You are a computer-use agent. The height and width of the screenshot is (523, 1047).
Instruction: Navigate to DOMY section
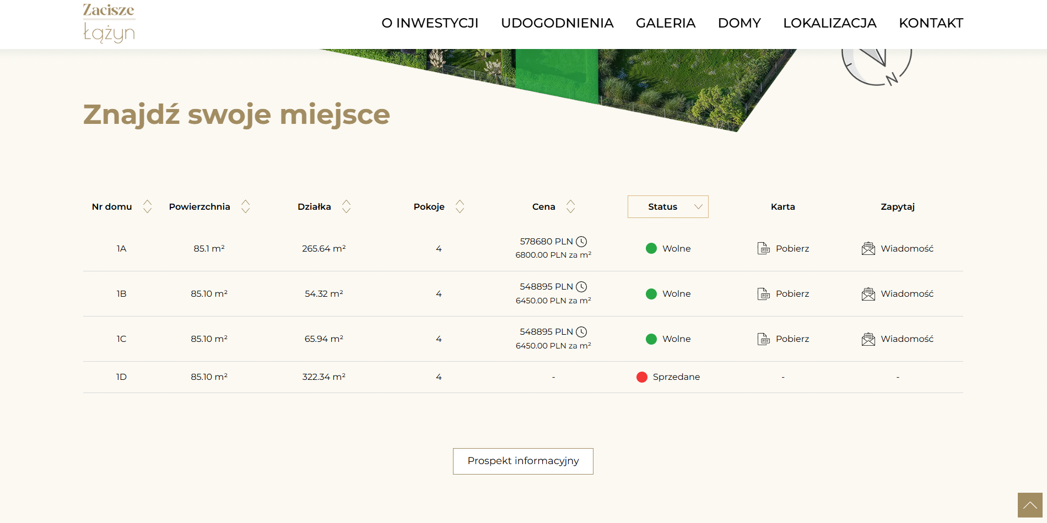tap(740, 23)
